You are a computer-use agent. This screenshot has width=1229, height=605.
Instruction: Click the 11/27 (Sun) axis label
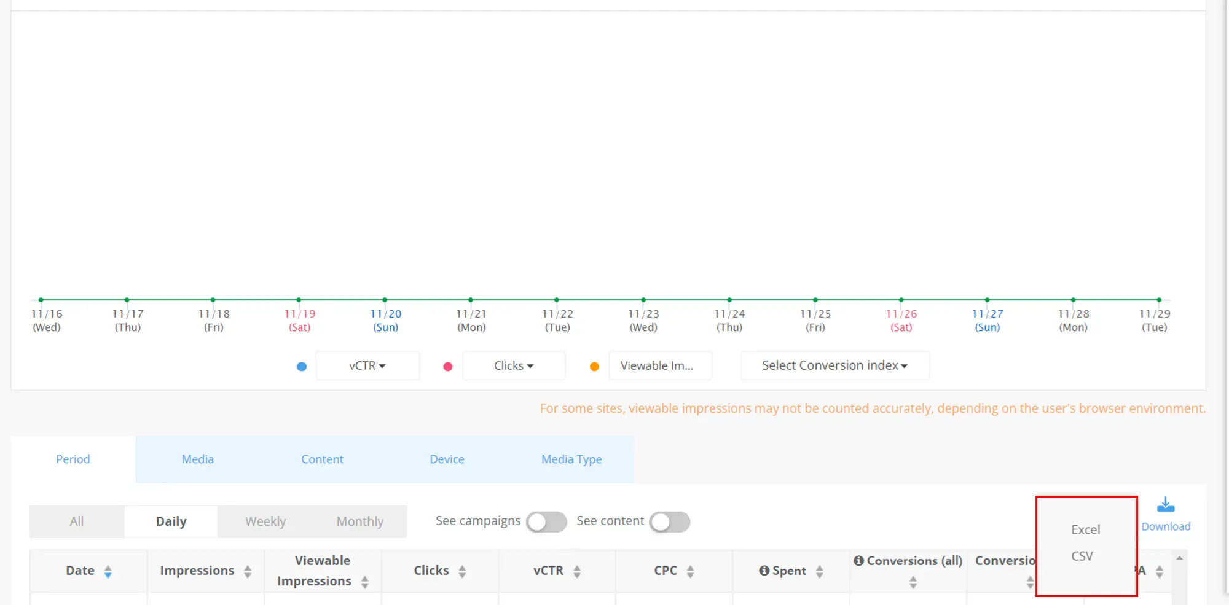pos(988,320)
